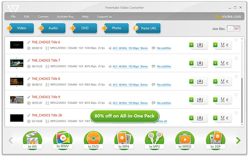Remove THE_CHOICE Title 28 from the list
The image size is (249, 157).
tap(236, 113)
